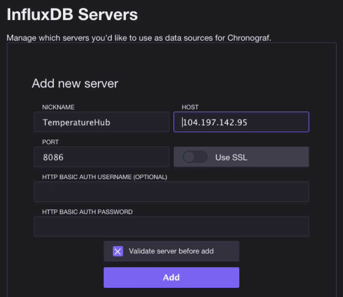Click the 'Validate server before add' label text
This screenshot has width=343, height=297.
coord(171,251)
